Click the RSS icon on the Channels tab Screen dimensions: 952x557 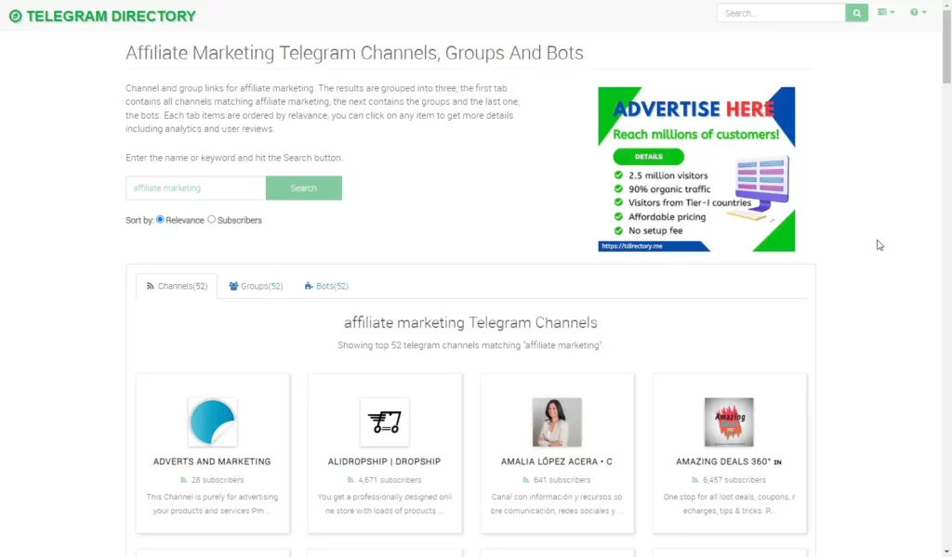[150, 286]
